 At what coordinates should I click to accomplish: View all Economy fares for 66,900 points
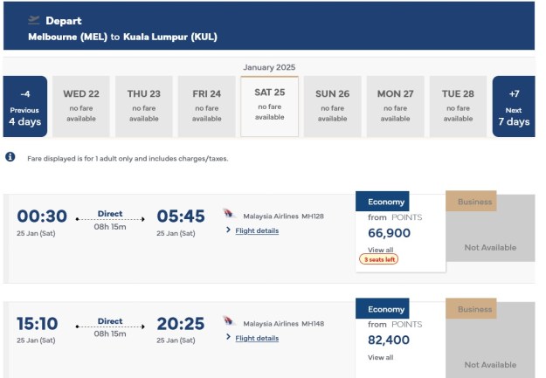(x=380, y=250)
